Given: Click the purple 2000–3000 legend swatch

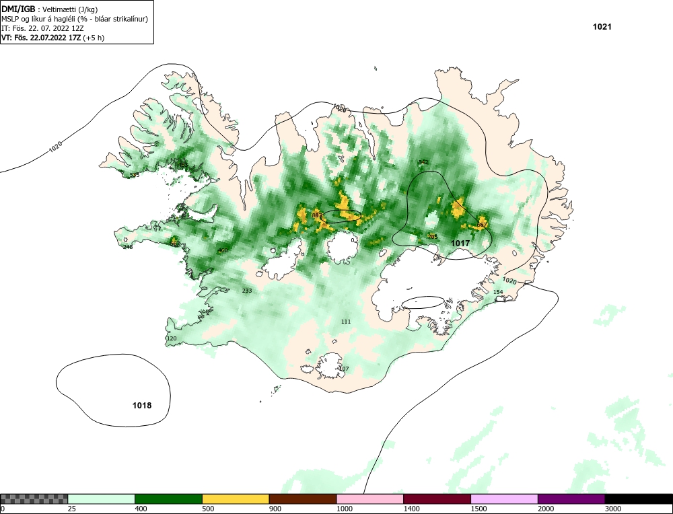Looking at the screenshot, I should coord(571,499).
